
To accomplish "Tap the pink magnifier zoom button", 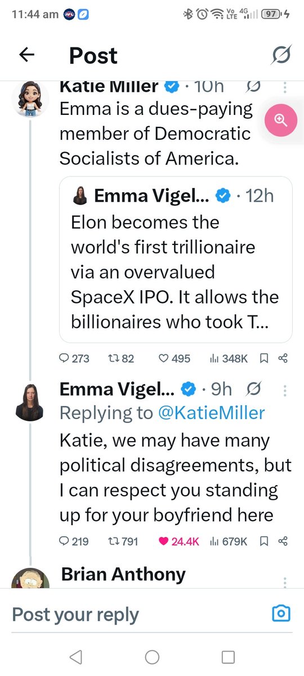I will click(x=281, y=120).
